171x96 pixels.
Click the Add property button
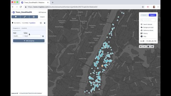pyautogui.click(x=29, y=41)
